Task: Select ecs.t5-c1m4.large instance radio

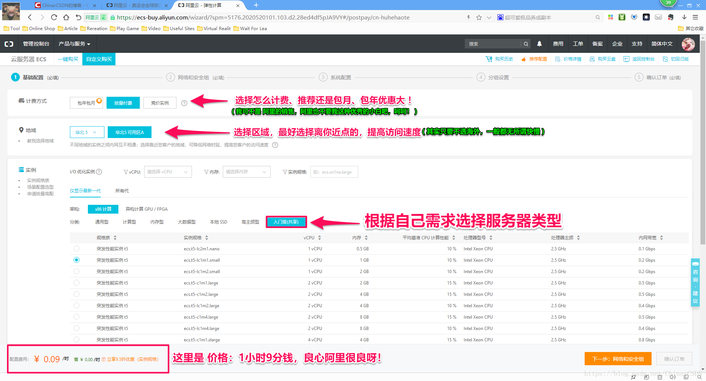Action: click(x=76, y=317)
